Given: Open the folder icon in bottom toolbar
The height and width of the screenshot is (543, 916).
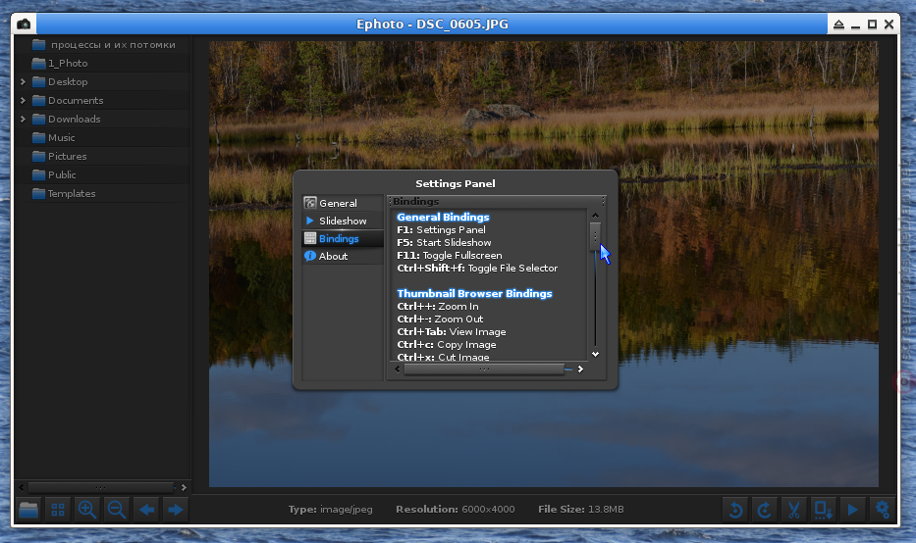Looking at the screenshot, I should click(28, 510).
